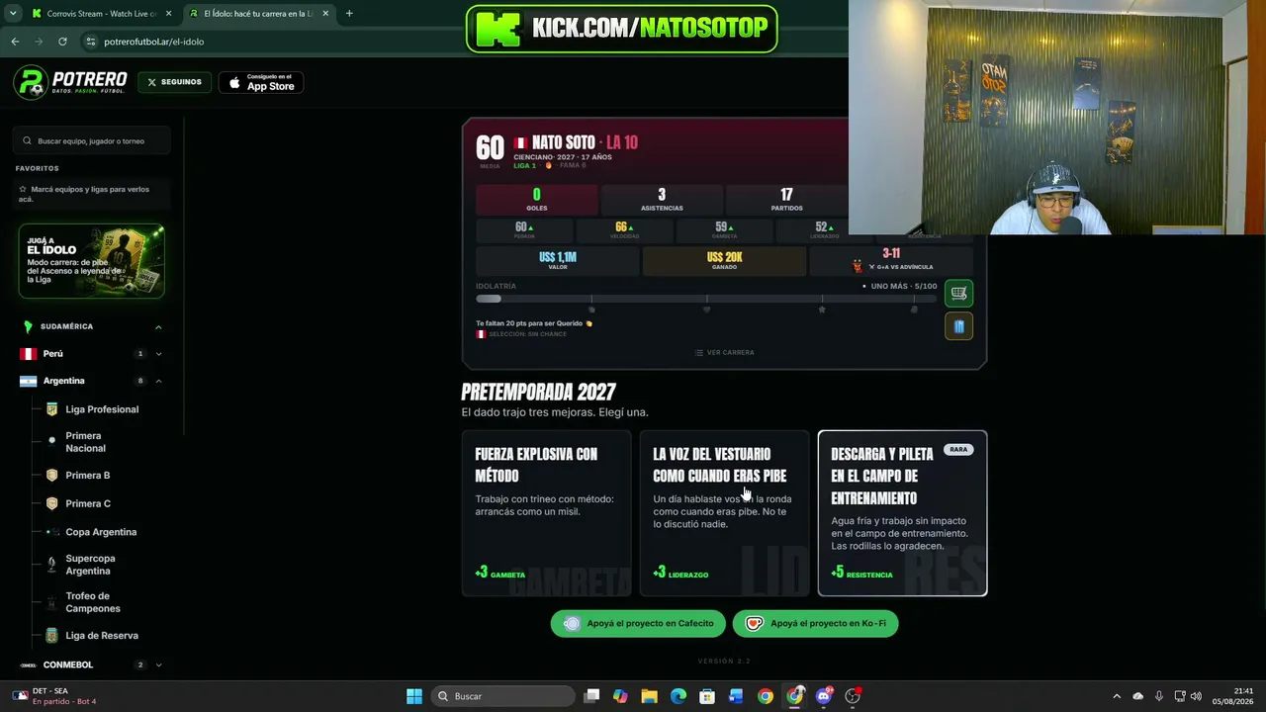Viewport: 1266px width, 712px height.
Task: Open Primera Nacional in the sidebar
Action: point(85,442)
